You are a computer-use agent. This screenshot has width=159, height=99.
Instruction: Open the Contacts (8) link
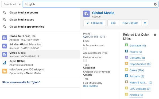pos(137,58)
